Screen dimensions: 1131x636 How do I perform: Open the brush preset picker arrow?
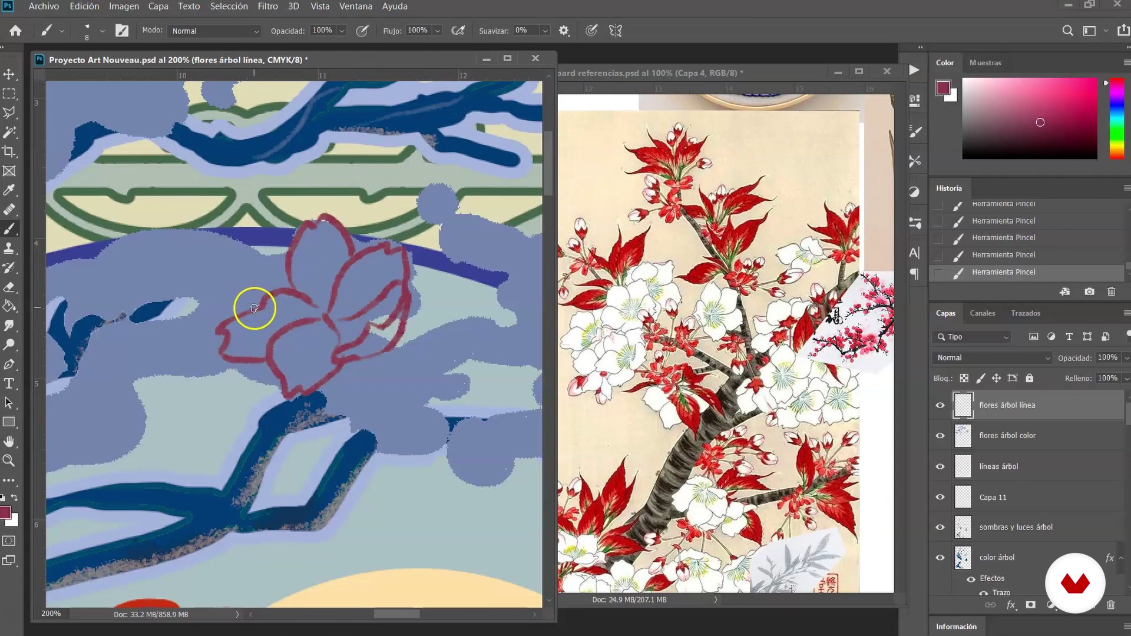point(102,31)
